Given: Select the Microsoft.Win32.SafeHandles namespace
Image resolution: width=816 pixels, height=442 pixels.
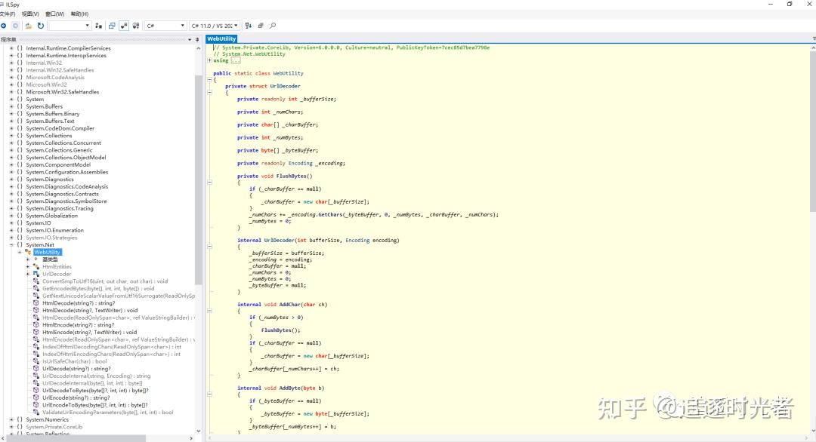Looking at the screenshot, I should tap(63, 92).
